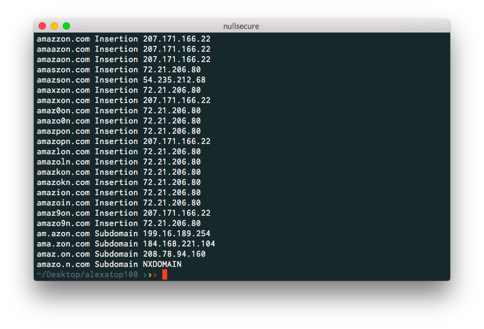Click IP address 208.78.94.160
This screenshot has height=329, width=484.
(x=174, y=254)
